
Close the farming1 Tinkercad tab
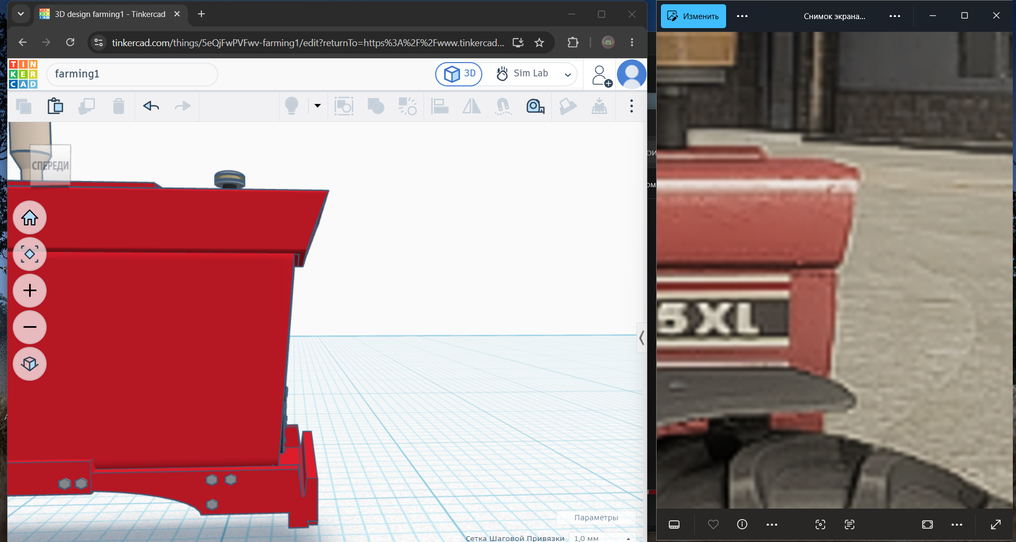click(x=177, y=14)
